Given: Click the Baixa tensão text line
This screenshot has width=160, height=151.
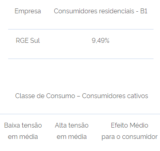Looking at the screenshot, I should (23, 125).
